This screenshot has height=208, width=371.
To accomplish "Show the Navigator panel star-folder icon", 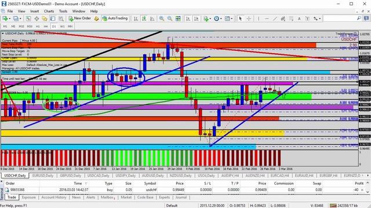I will tap(45, 18).
